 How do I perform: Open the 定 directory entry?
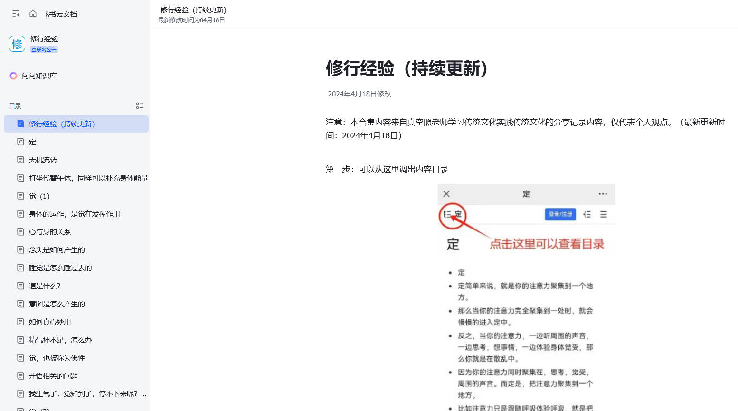pos(76,142)
